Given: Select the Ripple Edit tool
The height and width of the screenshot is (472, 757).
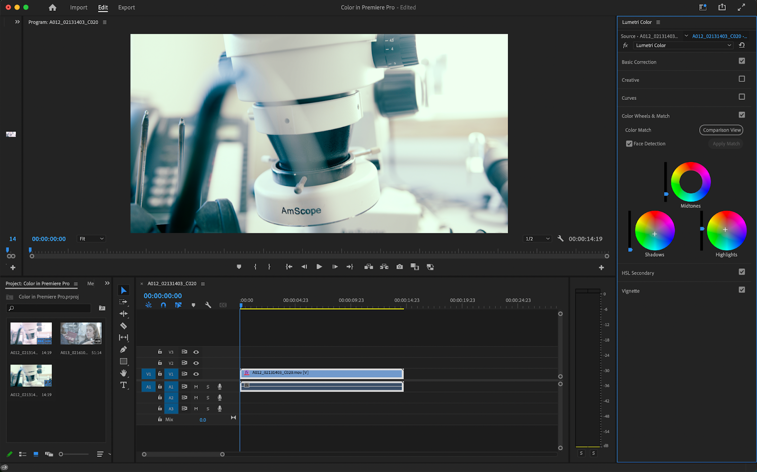Looking at the screenshot, I should coord(123,313).
